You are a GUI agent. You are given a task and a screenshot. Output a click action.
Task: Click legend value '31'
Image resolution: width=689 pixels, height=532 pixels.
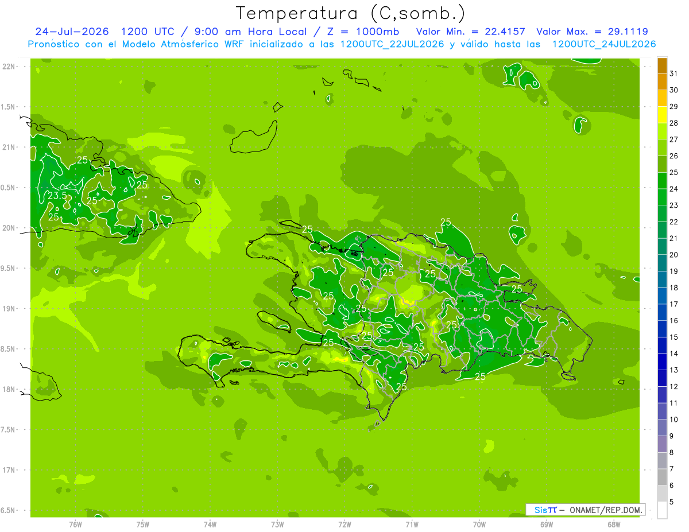674,73
